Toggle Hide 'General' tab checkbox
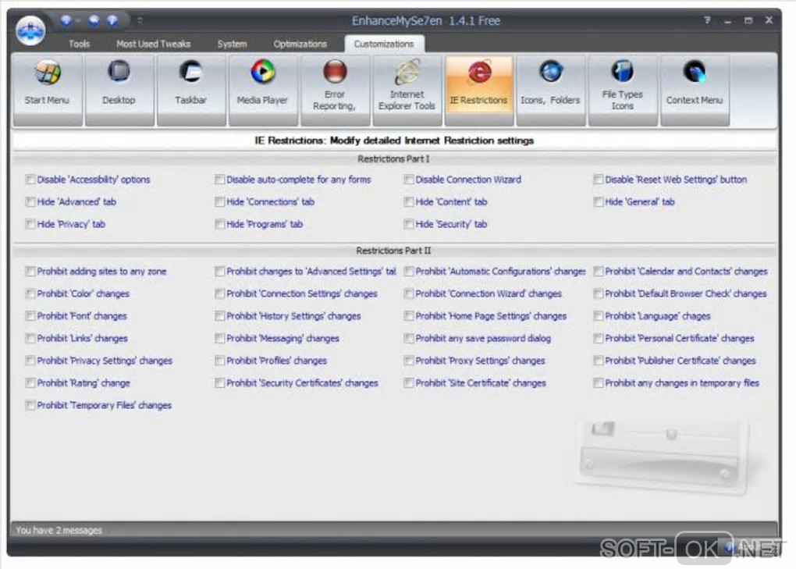Image resolution: width=796 pixels, height=569 pixels. point(598,201)
